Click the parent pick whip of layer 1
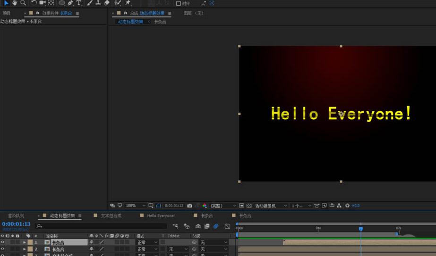The image size is (436, 256). (194, 242)
